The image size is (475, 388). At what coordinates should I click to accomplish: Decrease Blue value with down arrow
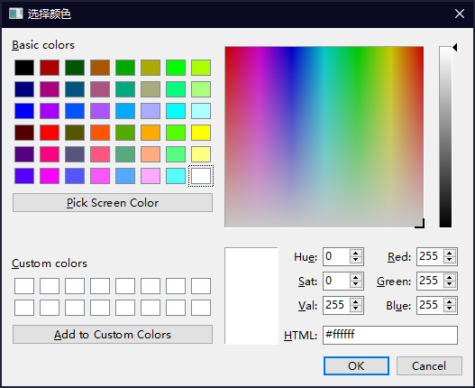point(450,309)
